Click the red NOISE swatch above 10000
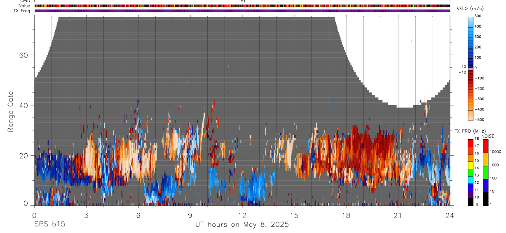Viewport: 506px width, 233px height. click(485, 146)
